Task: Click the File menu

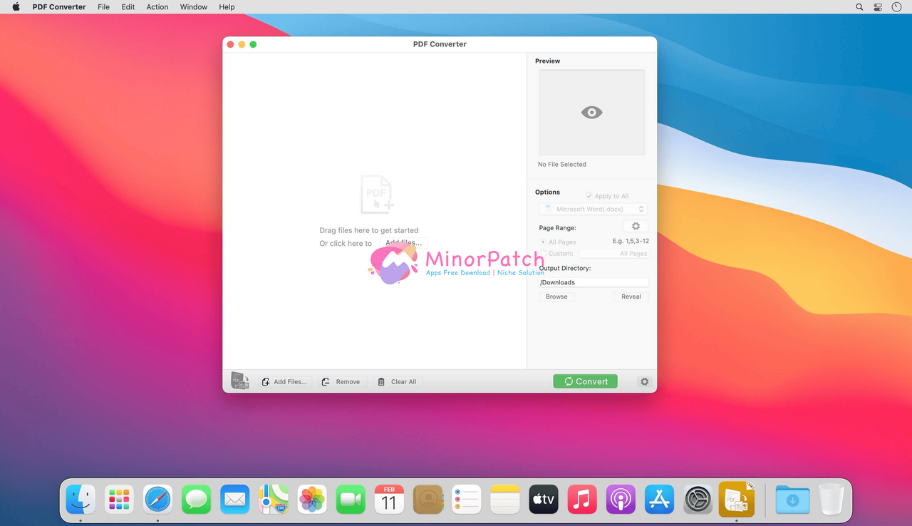Action: [x=103, y=6]
